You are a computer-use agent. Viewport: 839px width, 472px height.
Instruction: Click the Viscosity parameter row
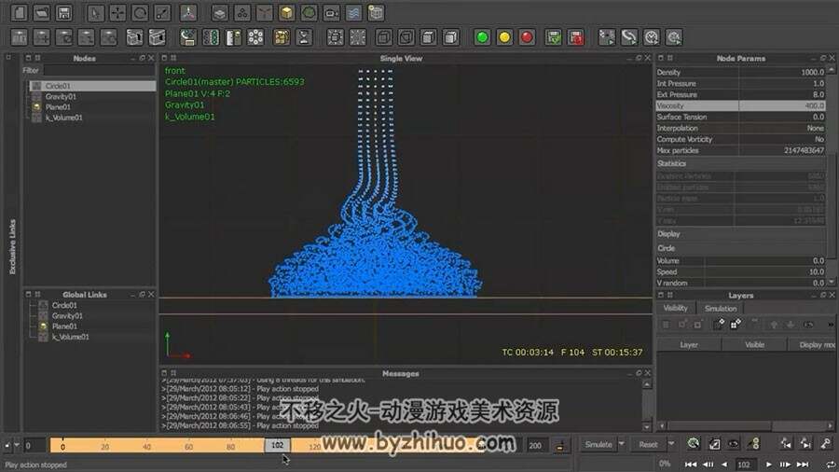coord(740,106)
